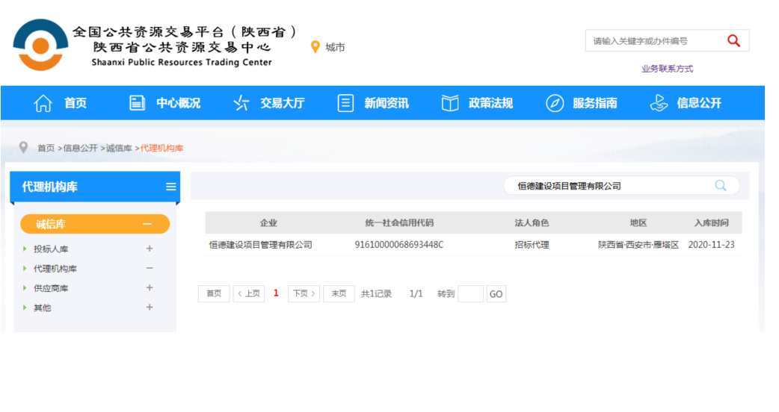The image size is (779, 412).
Task: Open company 恒德建设项目管理有限公司 in the table
Action: 261,245
